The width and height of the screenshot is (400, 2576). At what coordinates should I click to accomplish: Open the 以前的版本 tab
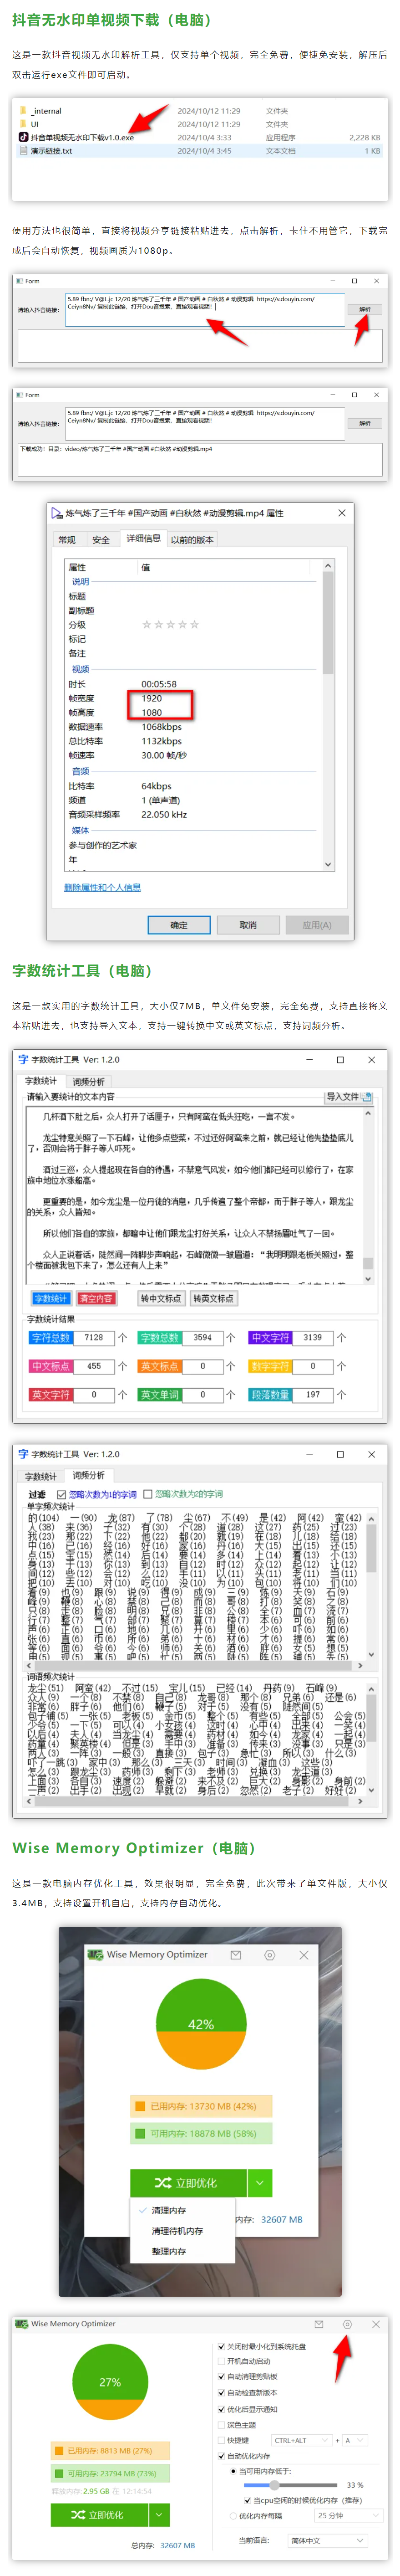(192, 540)
